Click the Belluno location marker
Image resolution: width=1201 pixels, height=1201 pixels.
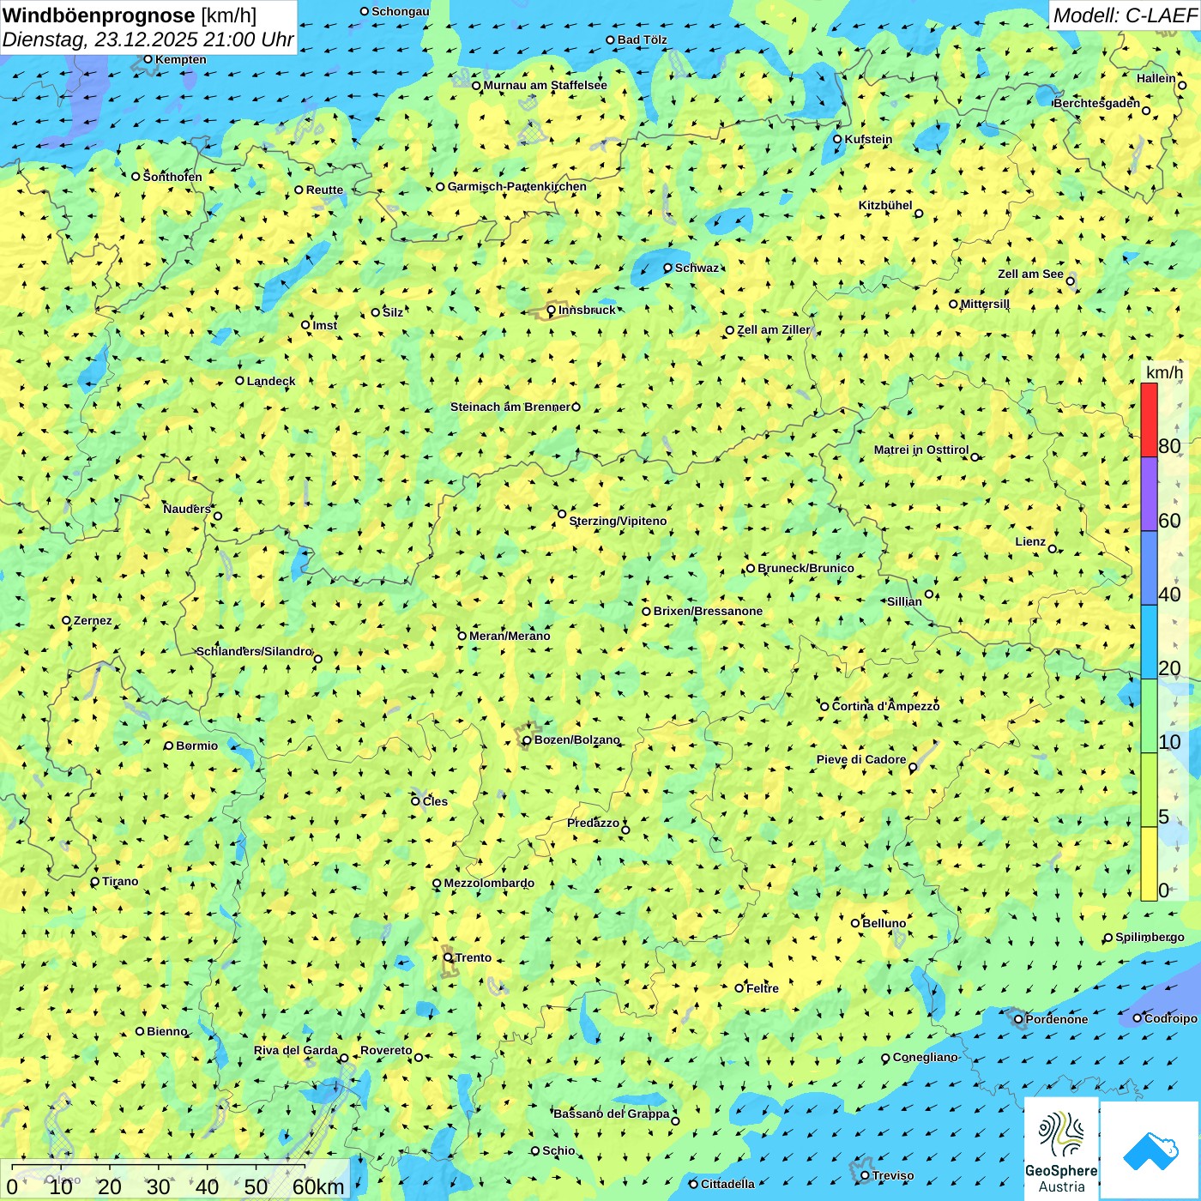coord(855,923)
